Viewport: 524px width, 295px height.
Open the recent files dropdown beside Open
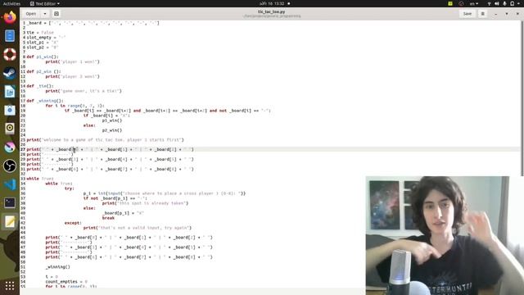tap(45, 14)
